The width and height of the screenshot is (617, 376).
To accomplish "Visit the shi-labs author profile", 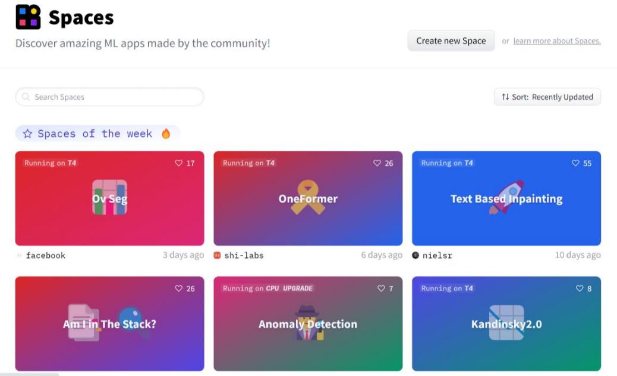I will [244, 255].
